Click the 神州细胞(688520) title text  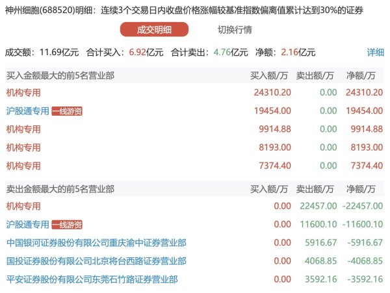[40, 10]
